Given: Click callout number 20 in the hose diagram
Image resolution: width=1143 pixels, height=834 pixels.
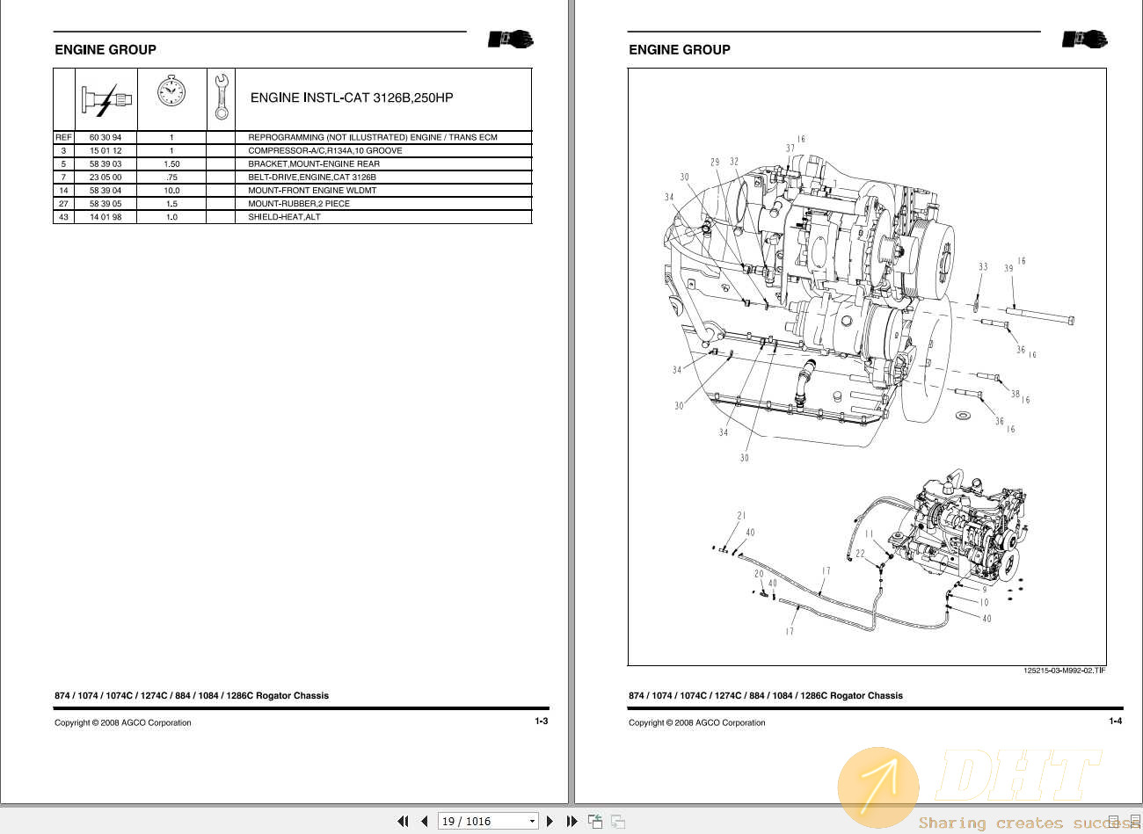Looking at the screenshot, I should click(759, 574).
